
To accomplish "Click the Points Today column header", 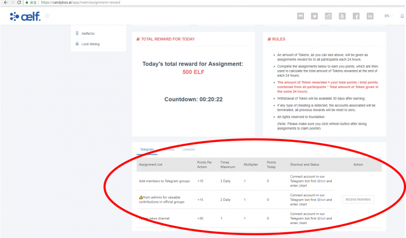I will 271,164.
